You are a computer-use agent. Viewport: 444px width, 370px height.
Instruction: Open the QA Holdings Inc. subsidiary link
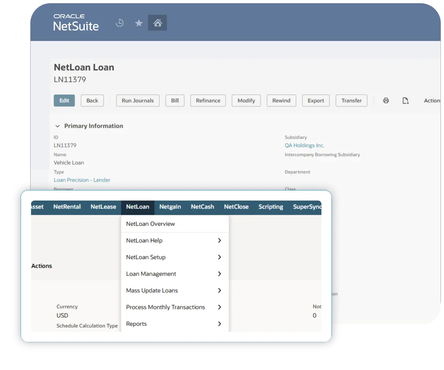click(305, 145)
